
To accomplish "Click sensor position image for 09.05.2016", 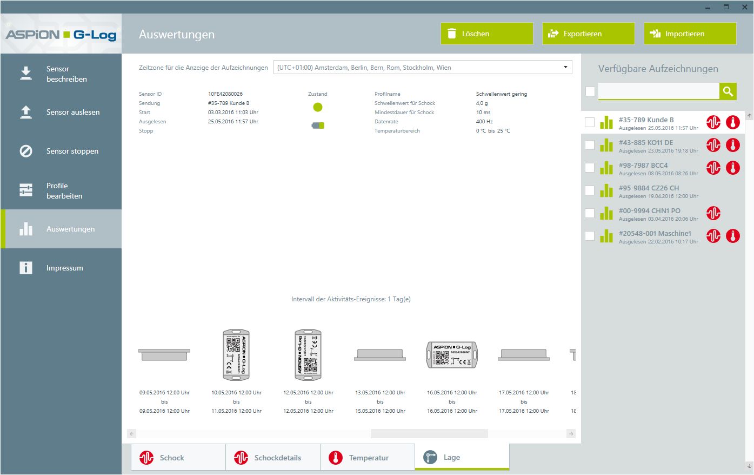I will [x=164, y=355].
